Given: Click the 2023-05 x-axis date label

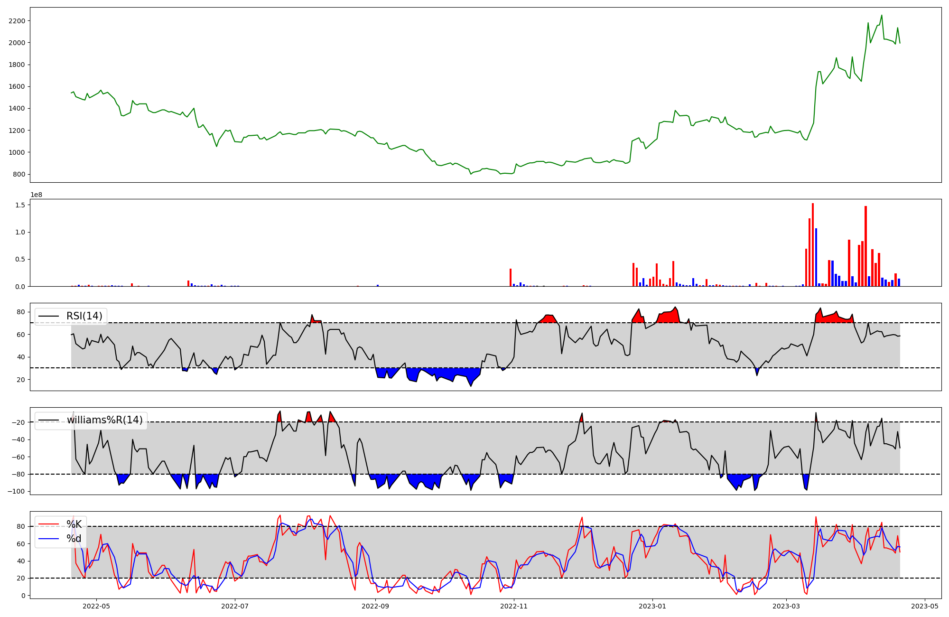Looking at the screenshot, I should (925, 606).
